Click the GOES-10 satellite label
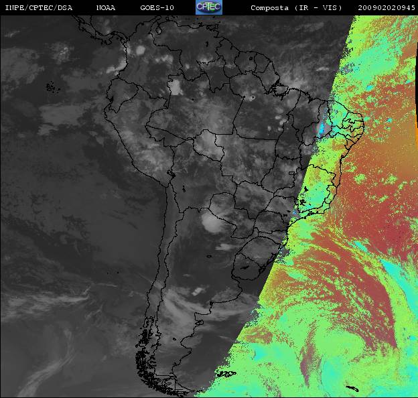Viewport: 418px width, 398px height. click(x=157, y=8)
